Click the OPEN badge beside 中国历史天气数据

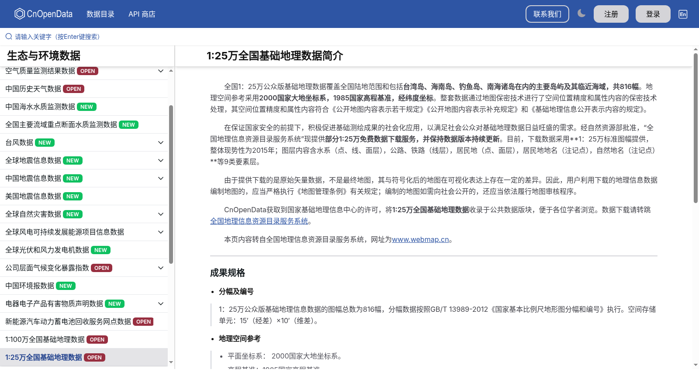[x=74, y=89]
